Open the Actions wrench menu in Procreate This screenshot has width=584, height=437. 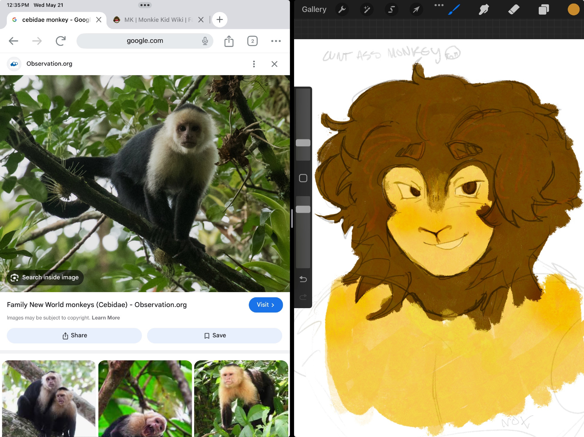click(x=342, y=10)
